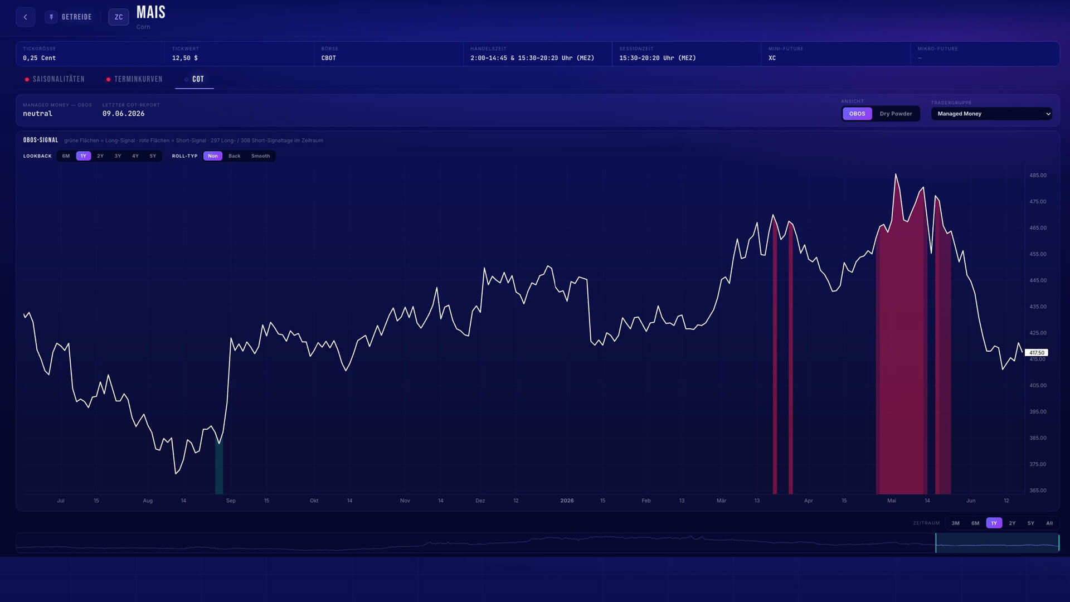This screenshot has width=1070, height=602.
Task: Click the 485.00 price axis label
Action: click(x=1038, y=175)
